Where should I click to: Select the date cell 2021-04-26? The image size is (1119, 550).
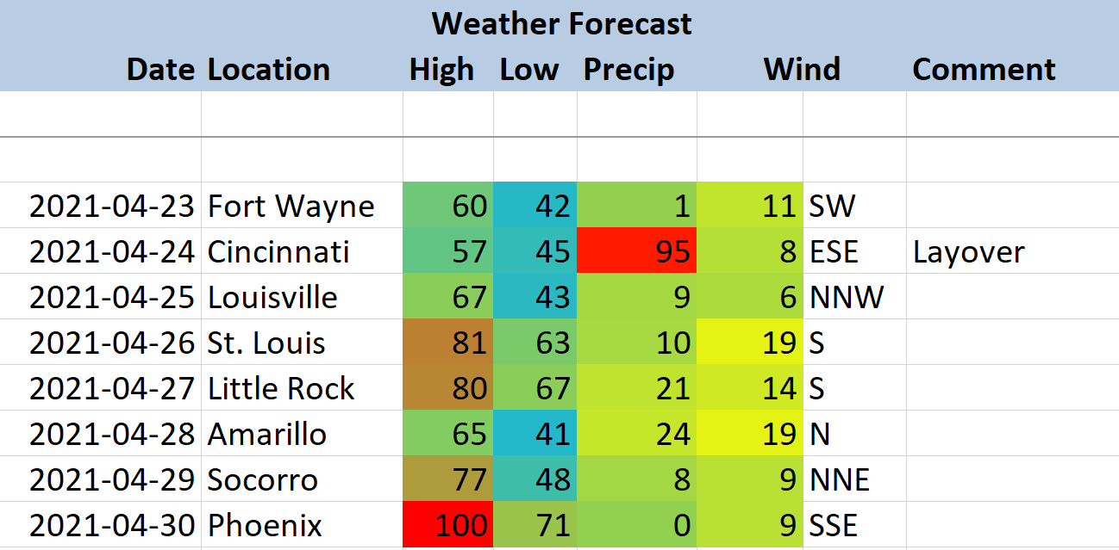point(101,343)
